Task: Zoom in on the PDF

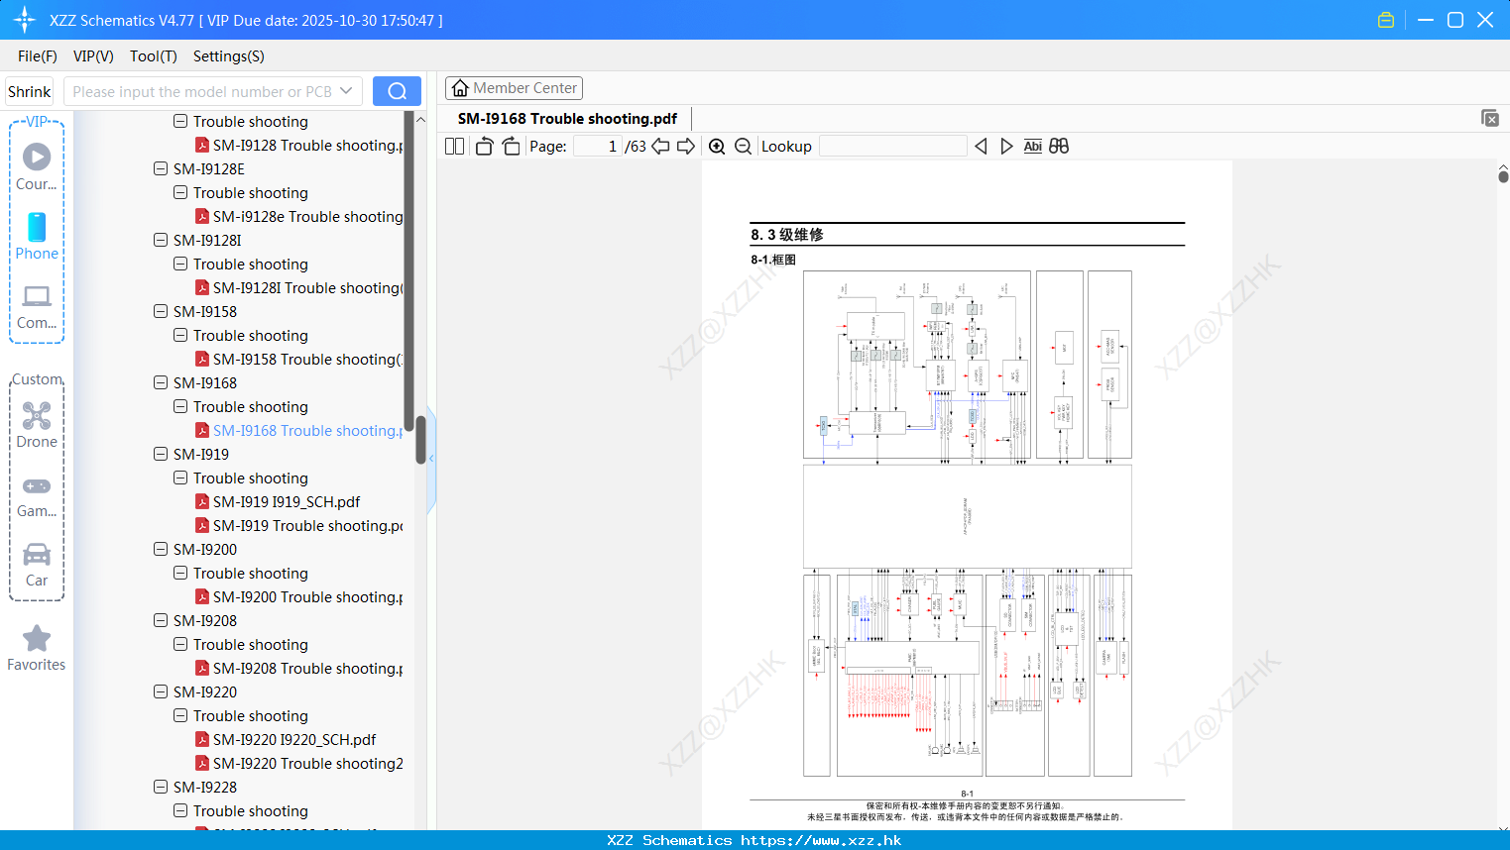Action: 717,147
